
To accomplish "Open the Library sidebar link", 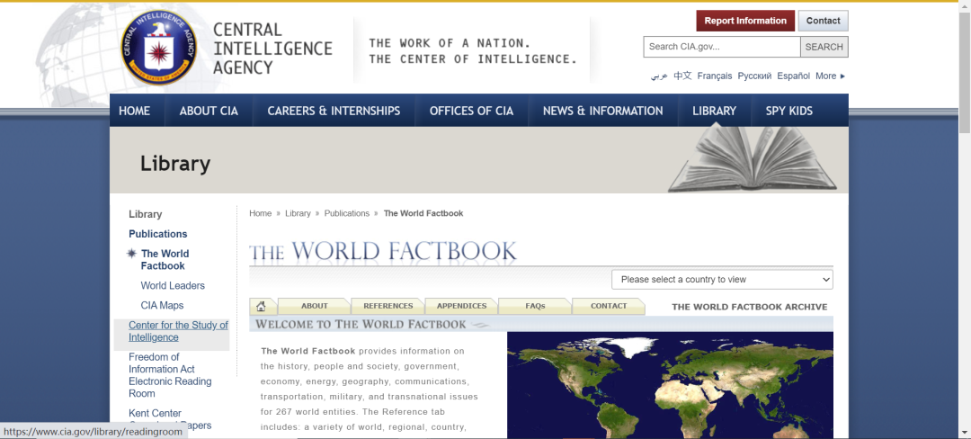I will 146,214.
